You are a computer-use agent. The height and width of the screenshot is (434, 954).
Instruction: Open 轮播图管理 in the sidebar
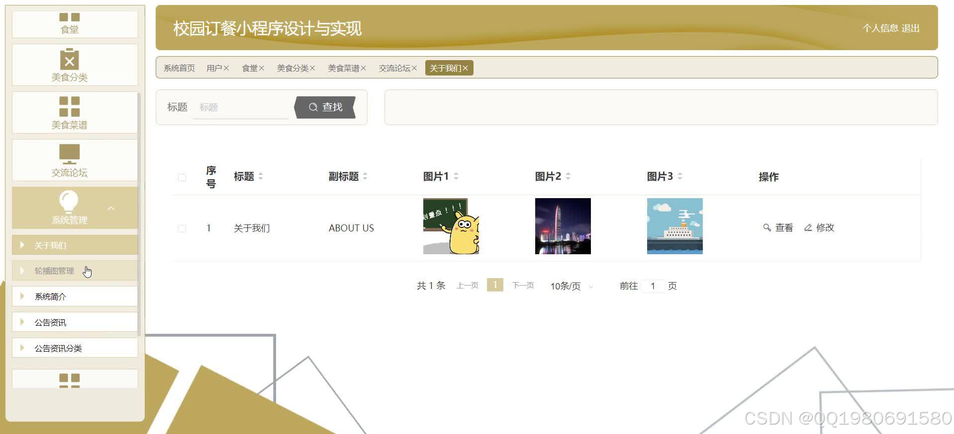[75, 271]
